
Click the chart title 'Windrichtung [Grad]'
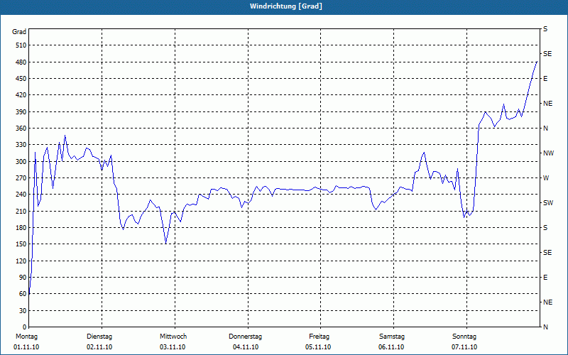coord(286,6)
